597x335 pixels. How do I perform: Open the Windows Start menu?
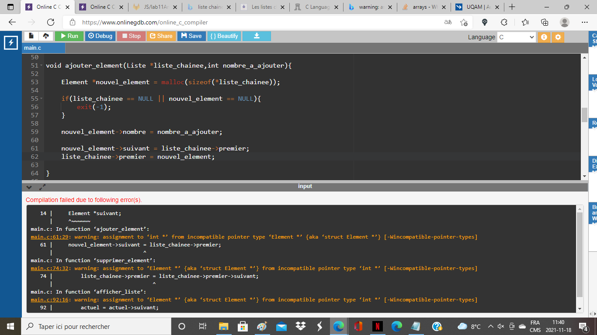coord(10,326)
